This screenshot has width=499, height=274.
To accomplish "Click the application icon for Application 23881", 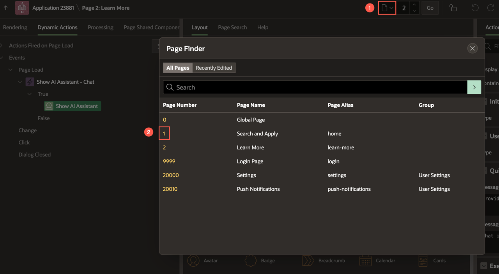I will coord(22,8).
